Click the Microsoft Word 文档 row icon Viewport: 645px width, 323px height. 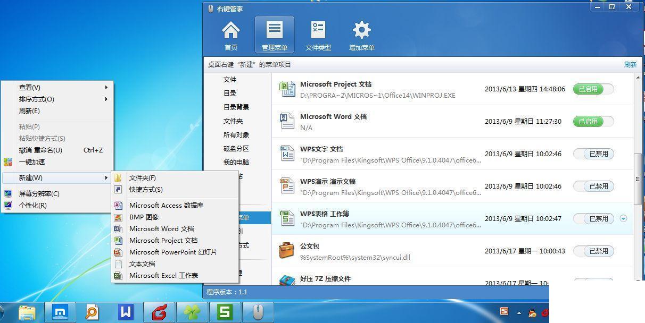pyautogui.click(x=287, y=121)
